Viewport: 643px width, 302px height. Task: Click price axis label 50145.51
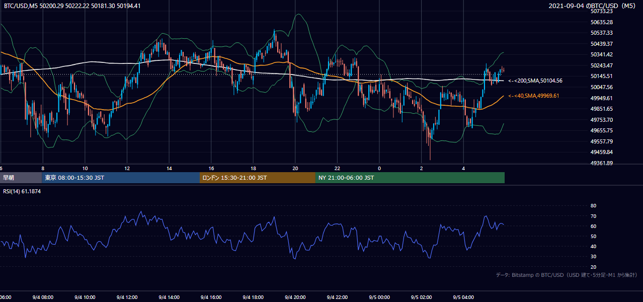click(x=601, y=76)
